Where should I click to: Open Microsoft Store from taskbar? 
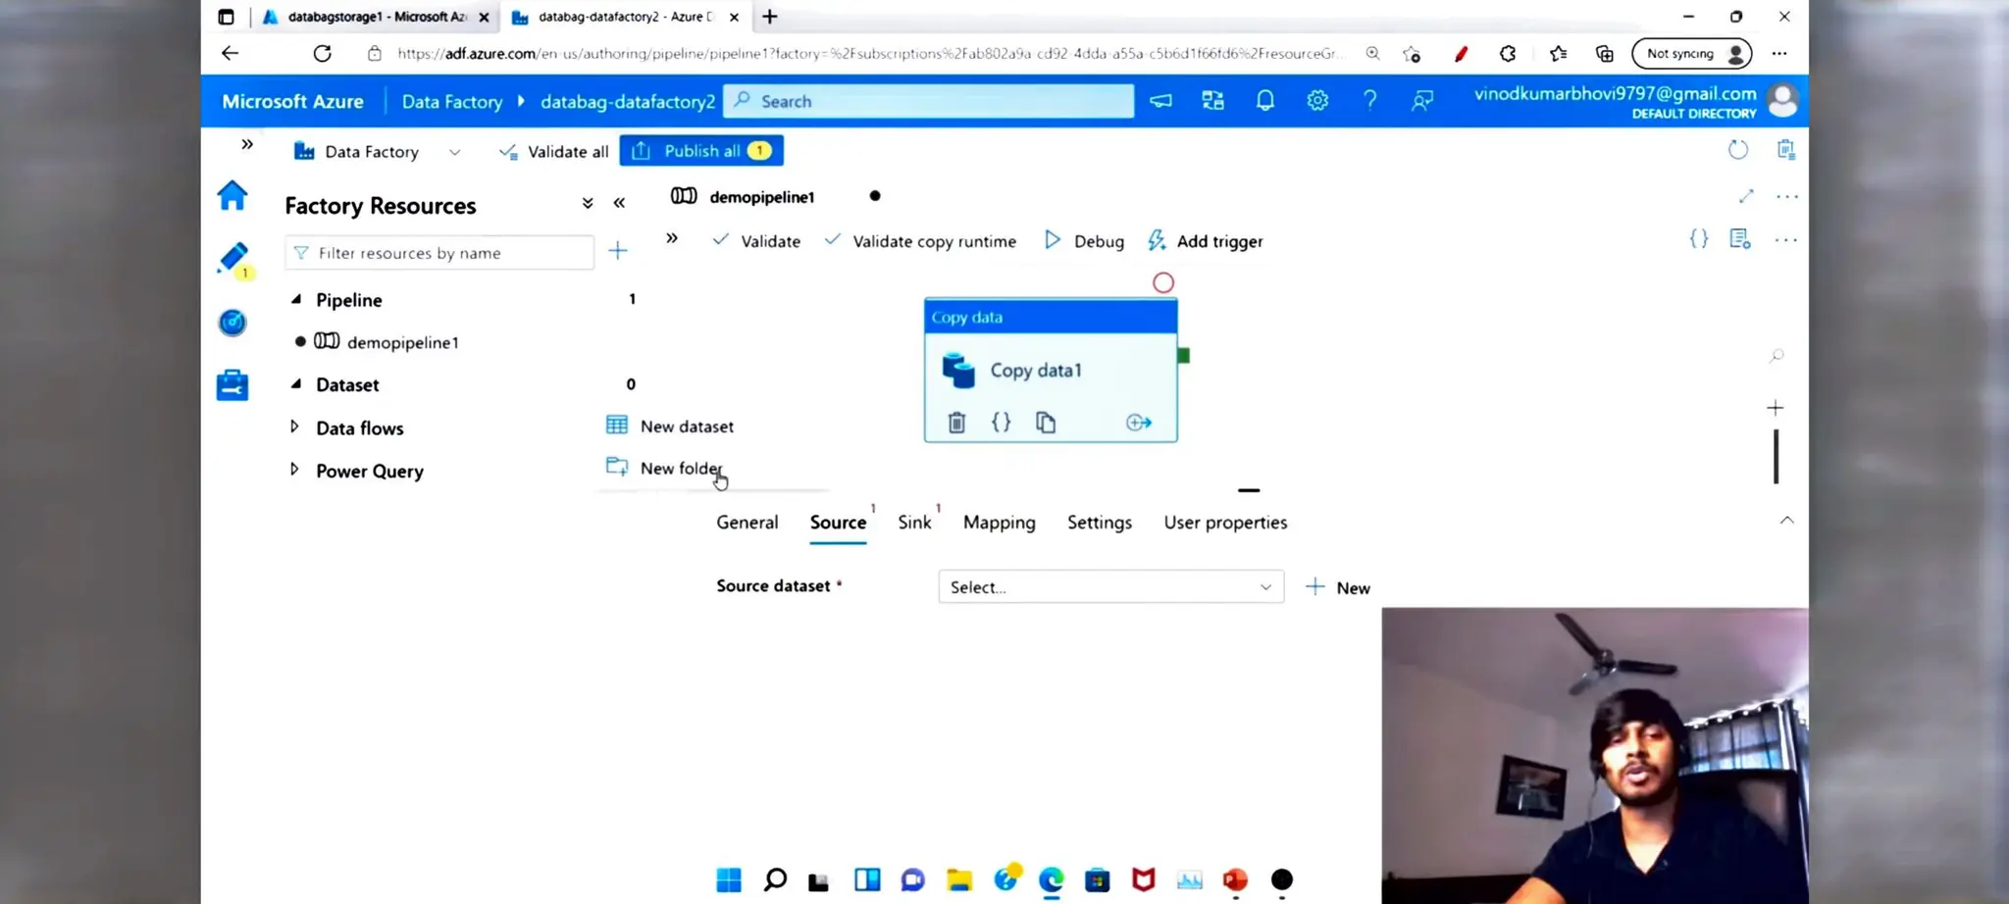[x=1097, y=879]
